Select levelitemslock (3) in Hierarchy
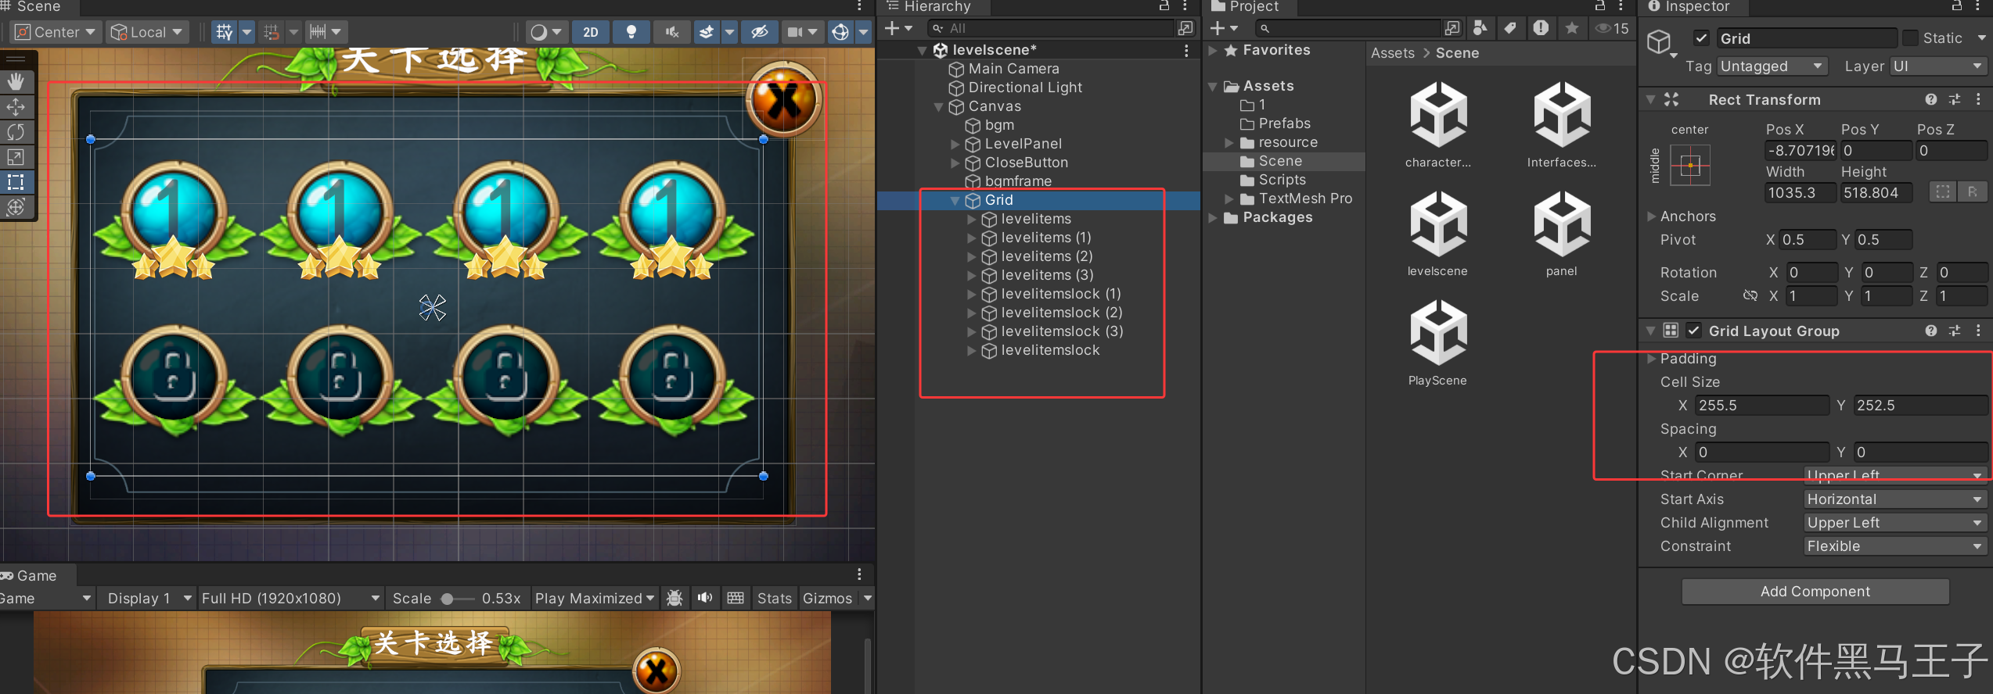Image resolution: width=1993 pixels, height=694 pixels. click(x=1062, y=331)
